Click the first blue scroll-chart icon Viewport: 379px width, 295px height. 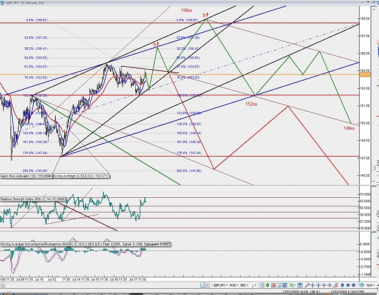pos(342,285)
